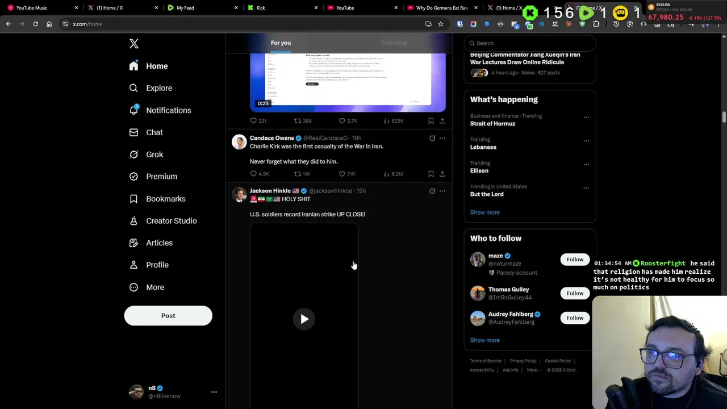Open more menu on Jackson Hinkle post
Viewport: 727px width, 409px height.
click(442, 191)
